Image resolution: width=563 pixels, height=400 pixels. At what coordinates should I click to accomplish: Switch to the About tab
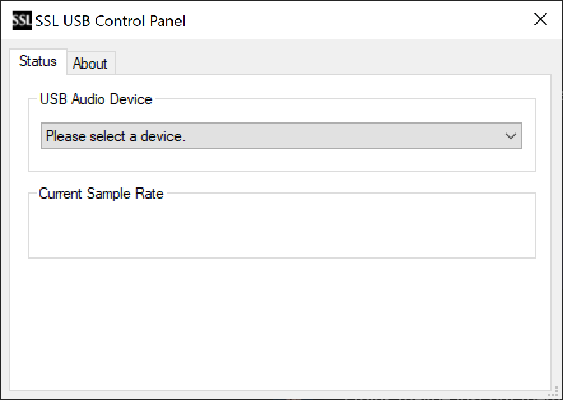click(91, 63)
